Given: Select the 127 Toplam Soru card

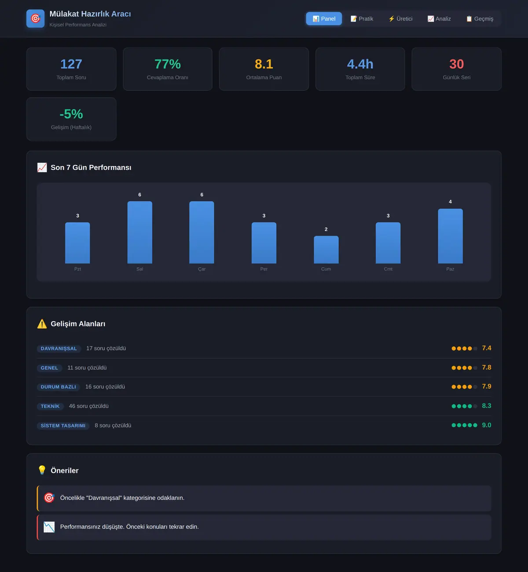Looking at the screenshot, I should tap(71, 69).
